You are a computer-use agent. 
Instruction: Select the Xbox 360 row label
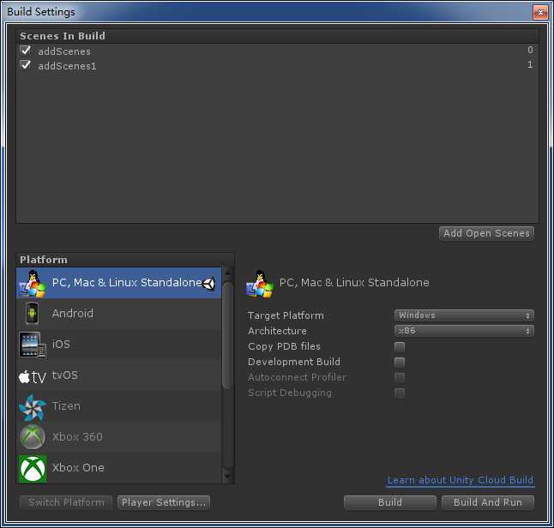[77, 437]
